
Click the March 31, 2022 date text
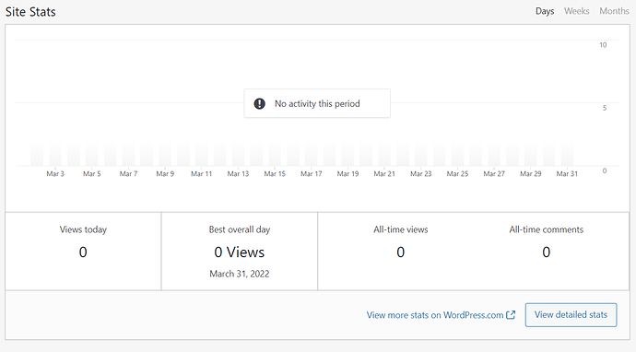point(240,274)
